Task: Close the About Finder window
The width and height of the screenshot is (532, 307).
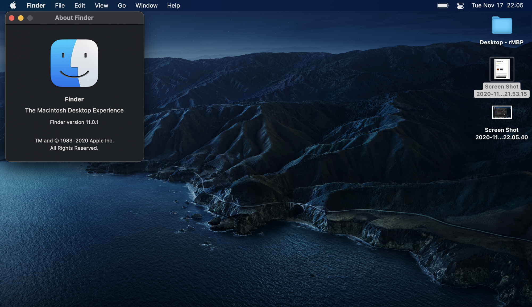Action: (11, 18)
